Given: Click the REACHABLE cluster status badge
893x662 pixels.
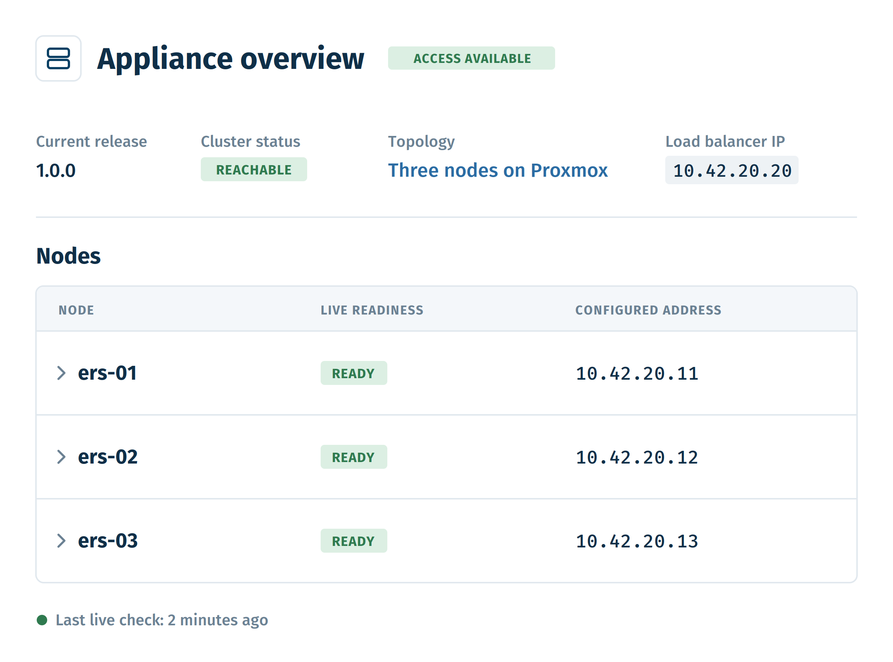Looking at the screenshot, I should pyautogui.click(x=254, y=170).
